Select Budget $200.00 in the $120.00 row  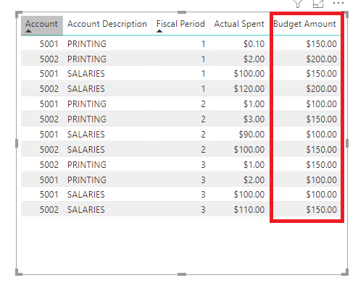[x=322, y=89]
